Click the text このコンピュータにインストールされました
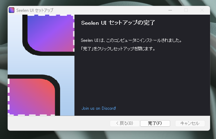The height and width of the screenshot is (139, 216). 144,40
